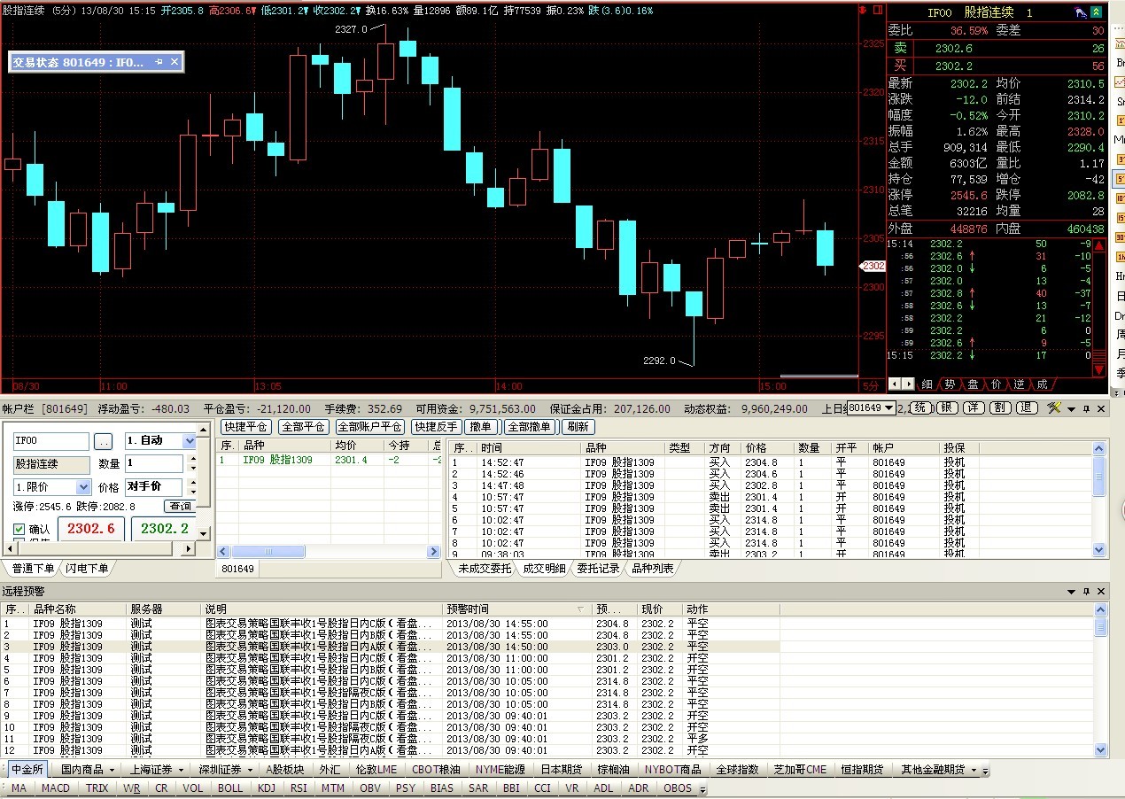The width and height of the screenshot is (1125, 799).
Task: Click the green 2302.2 buy price button
Action: (x=164, y=529)
